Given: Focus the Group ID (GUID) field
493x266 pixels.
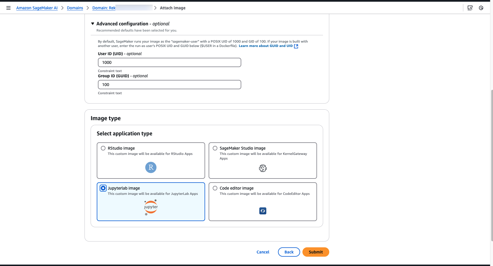Looking at the screenshot, I should (x=170, y=85).
